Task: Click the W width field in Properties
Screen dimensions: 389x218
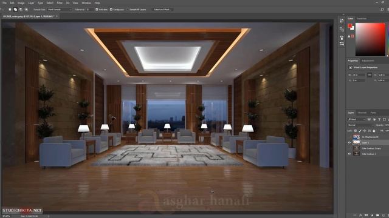Action: tap(359, 75)
